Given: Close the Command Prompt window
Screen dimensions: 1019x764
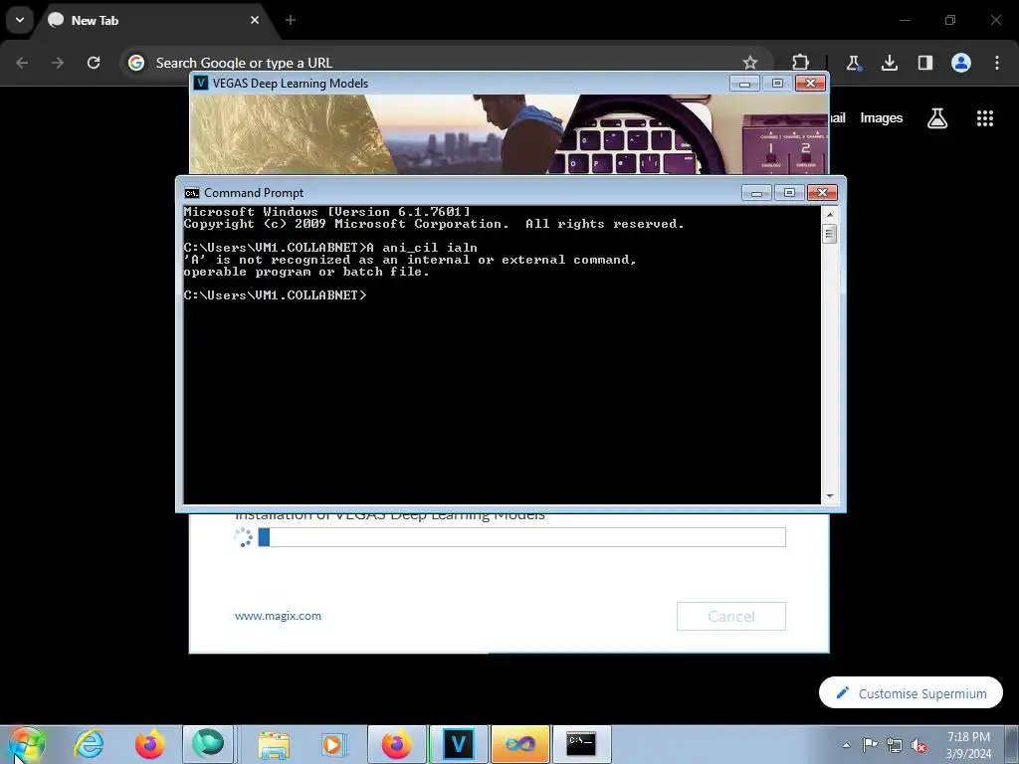Looking at the screenshot, I should [x=822, y=193].
